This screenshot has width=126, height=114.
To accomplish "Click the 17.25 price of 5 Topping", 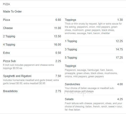I will click(119, 58).
